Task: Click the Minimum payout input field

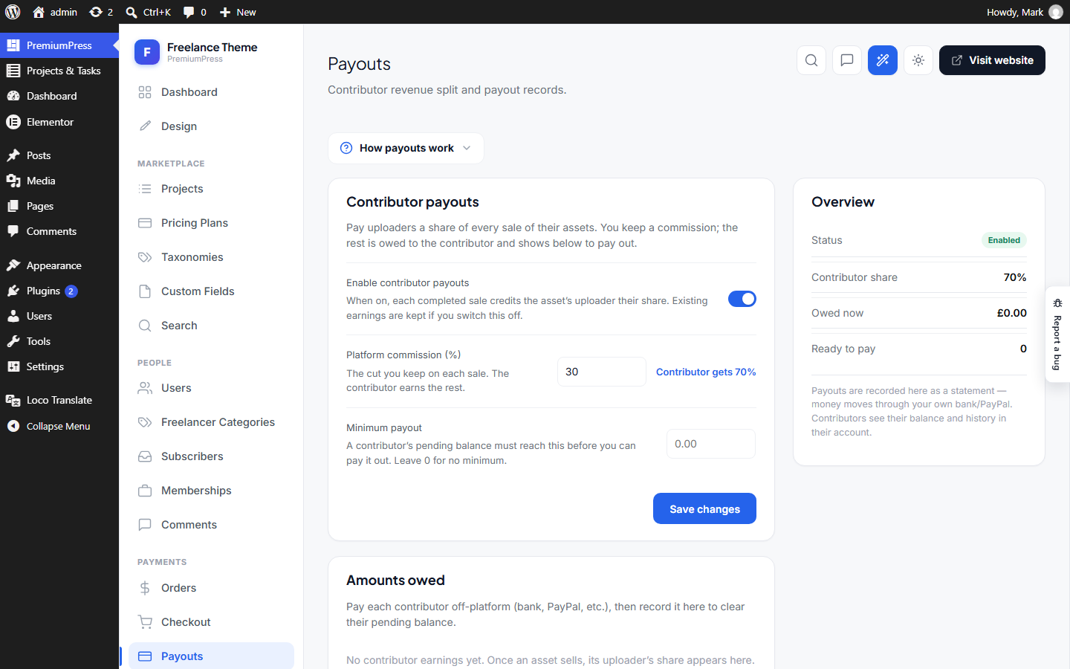Action: (x=711, y=444)
